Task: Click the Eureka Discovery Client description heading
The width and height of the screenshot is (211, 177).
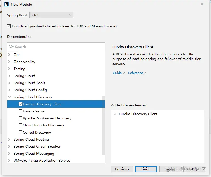Action: (x=133, y=47)
